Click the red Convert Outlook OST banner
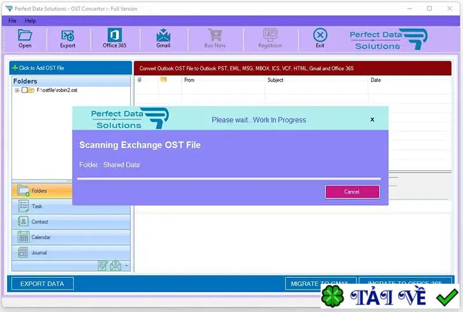 click(293, 68)
